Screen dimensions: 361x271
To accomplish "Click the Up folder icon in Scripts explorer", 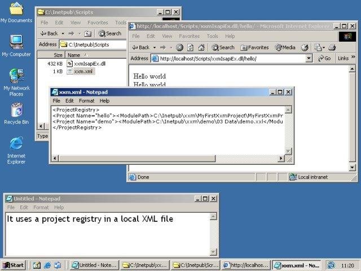I will [x=88, y=34].
